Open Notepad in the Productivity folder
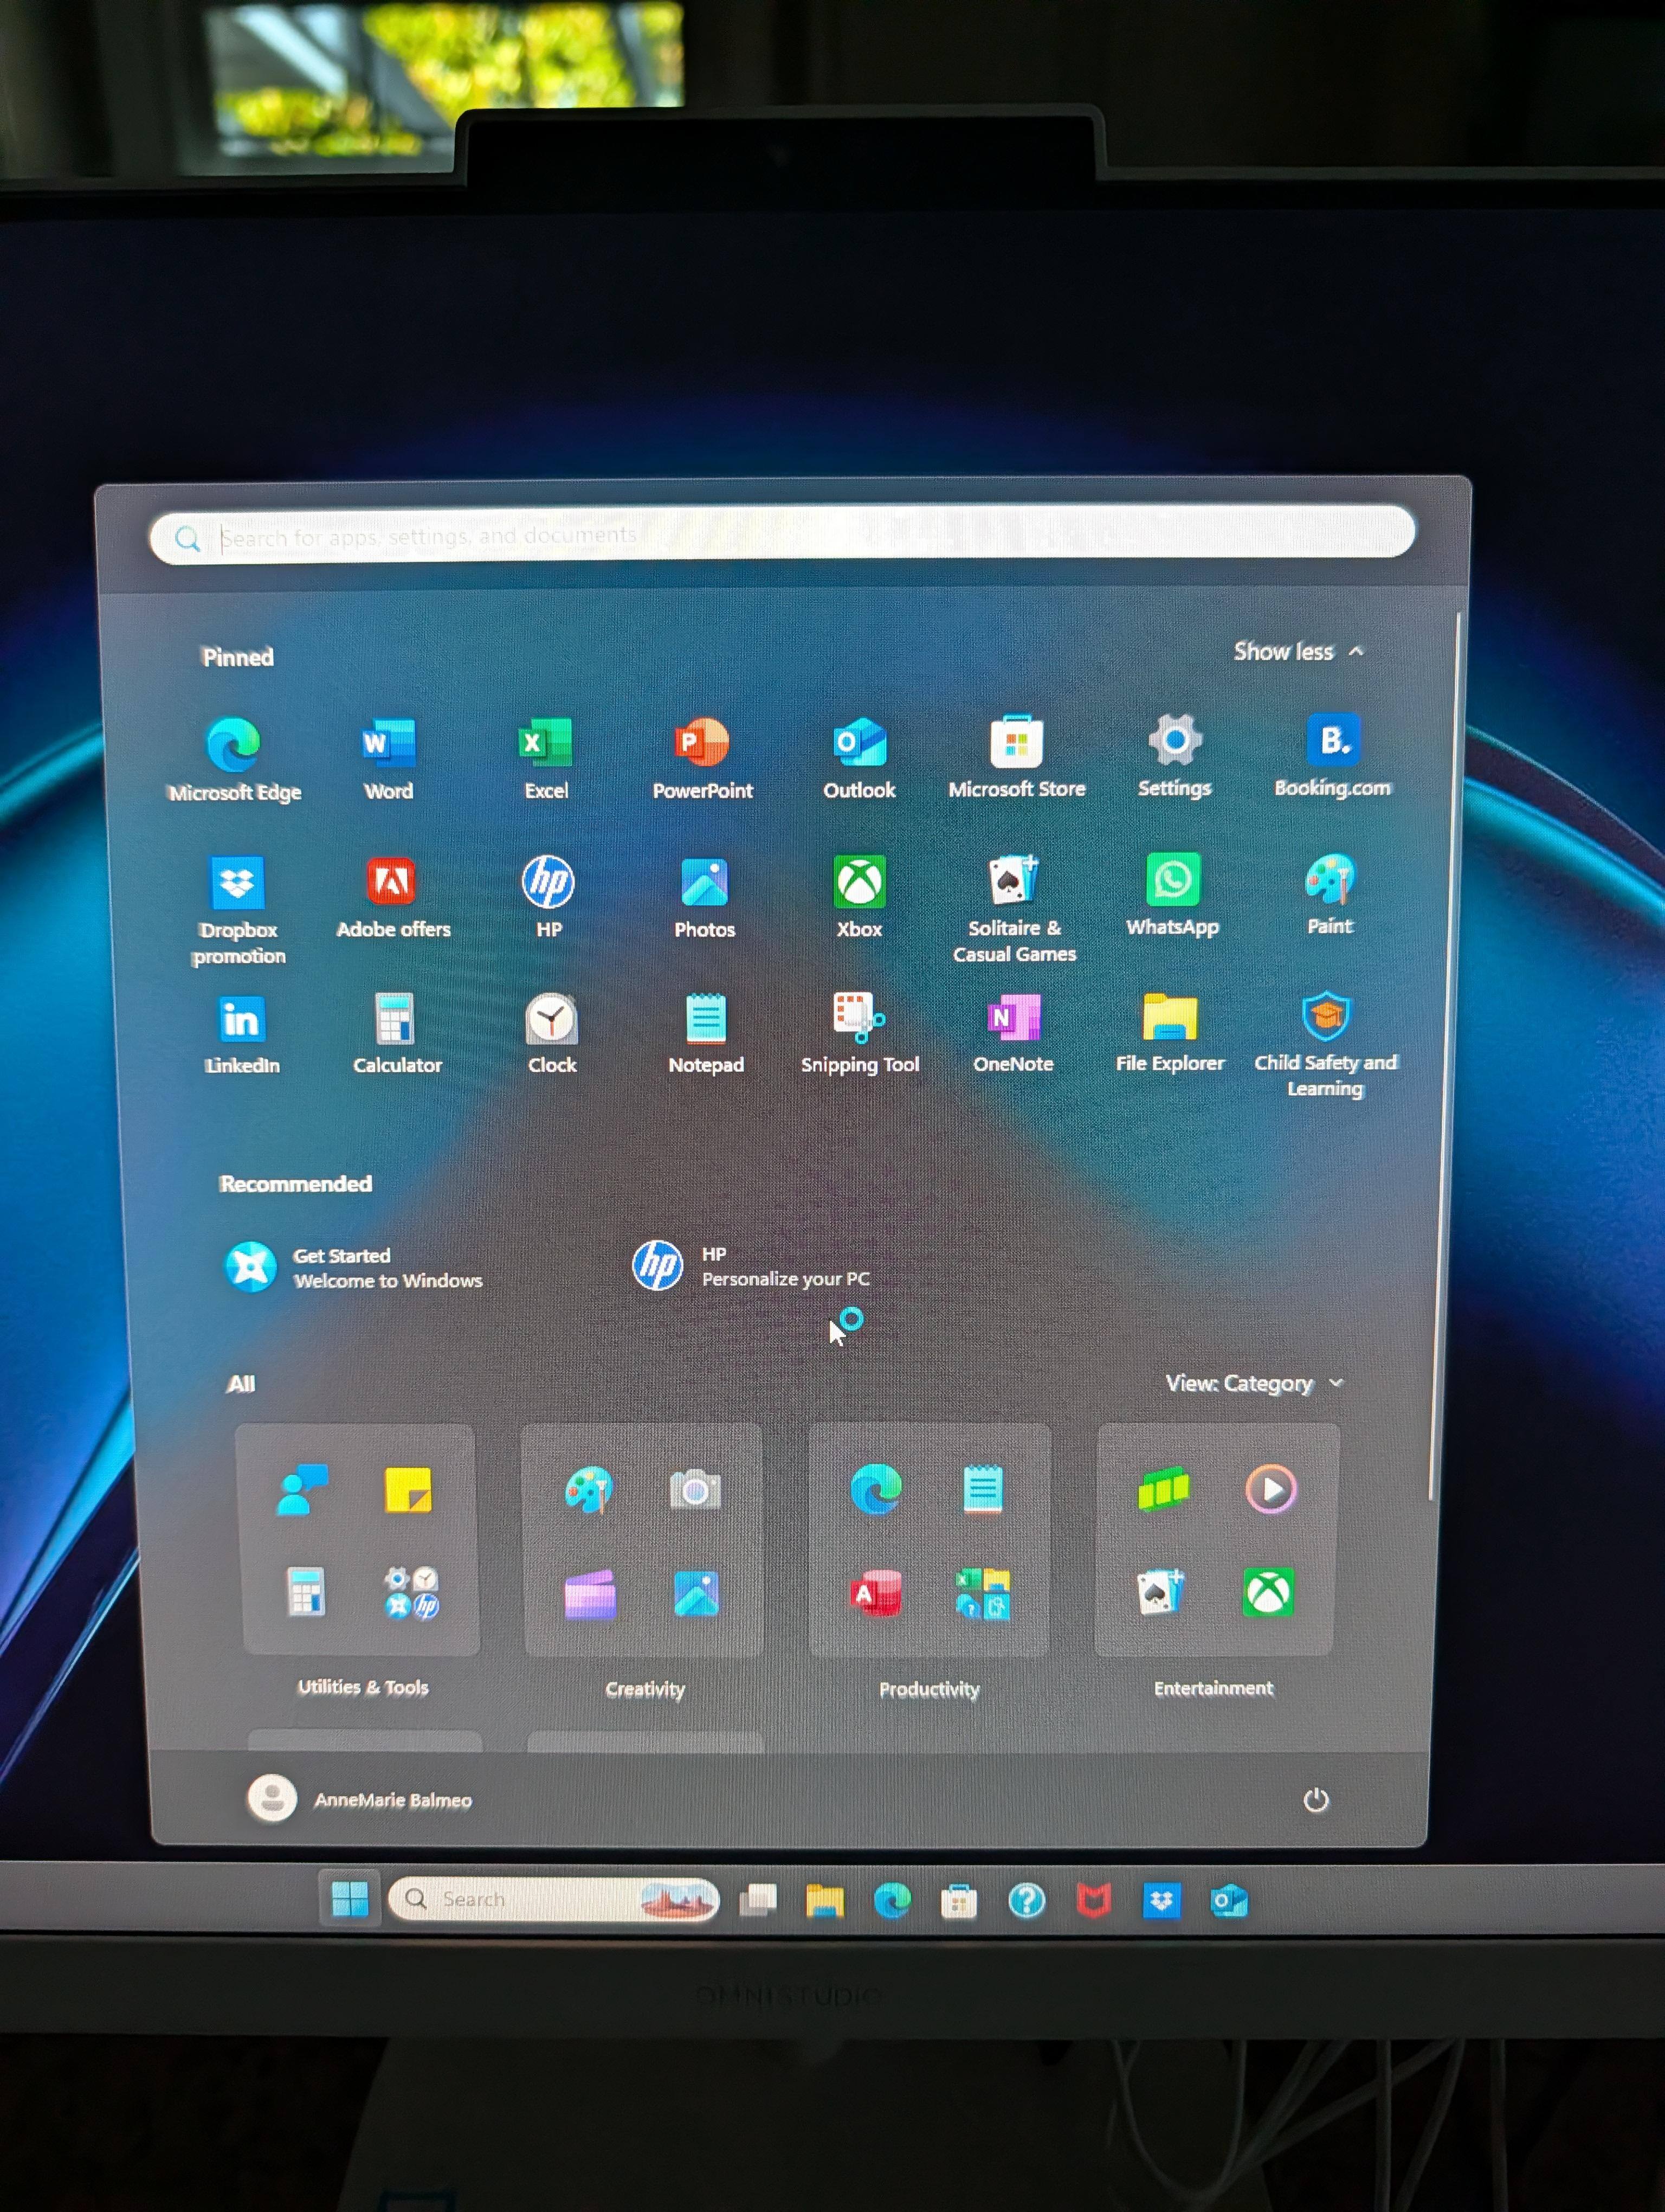The width and height of the screenshot is (1665, 2212). (x=983, y=1489)
